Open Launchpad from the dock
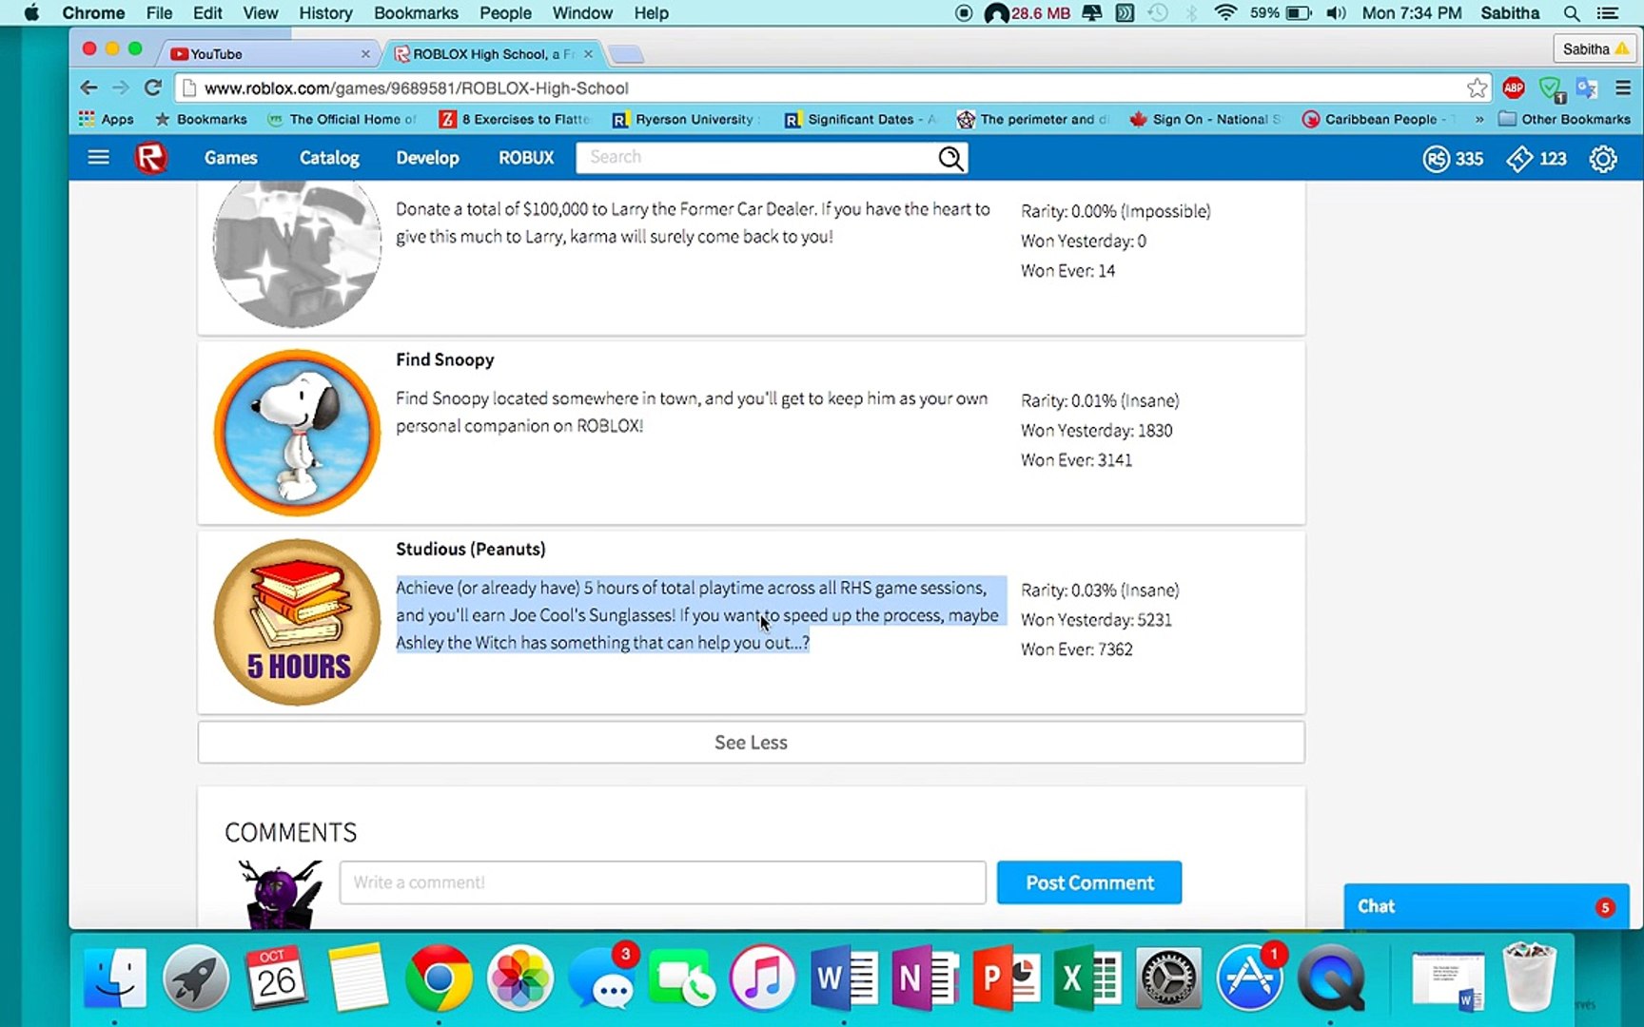1644x1027 pixels. pos(196,978)
